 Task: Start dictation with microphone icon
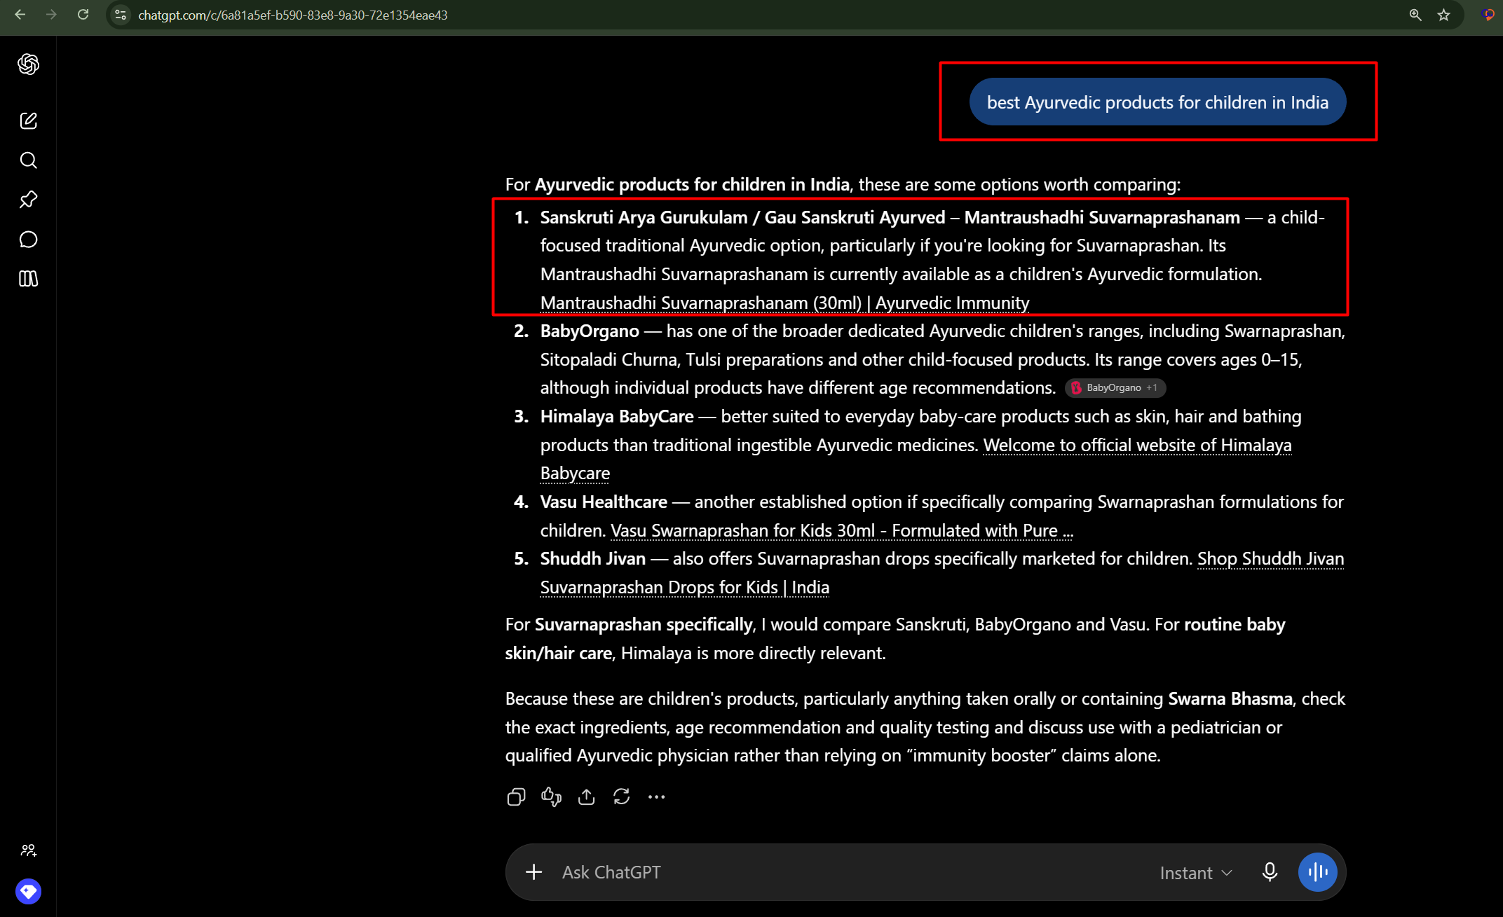pos(1270,872)
